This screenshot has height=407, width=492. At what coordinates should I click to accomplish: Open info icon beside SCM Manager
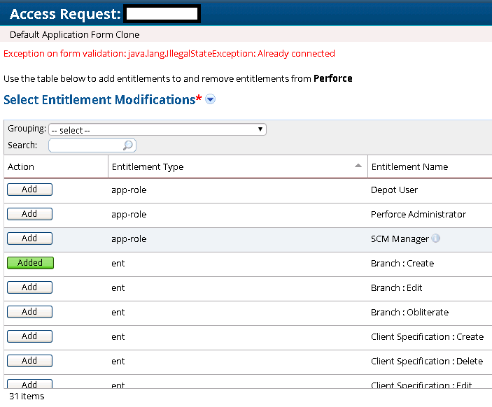(x=435, y=238)
